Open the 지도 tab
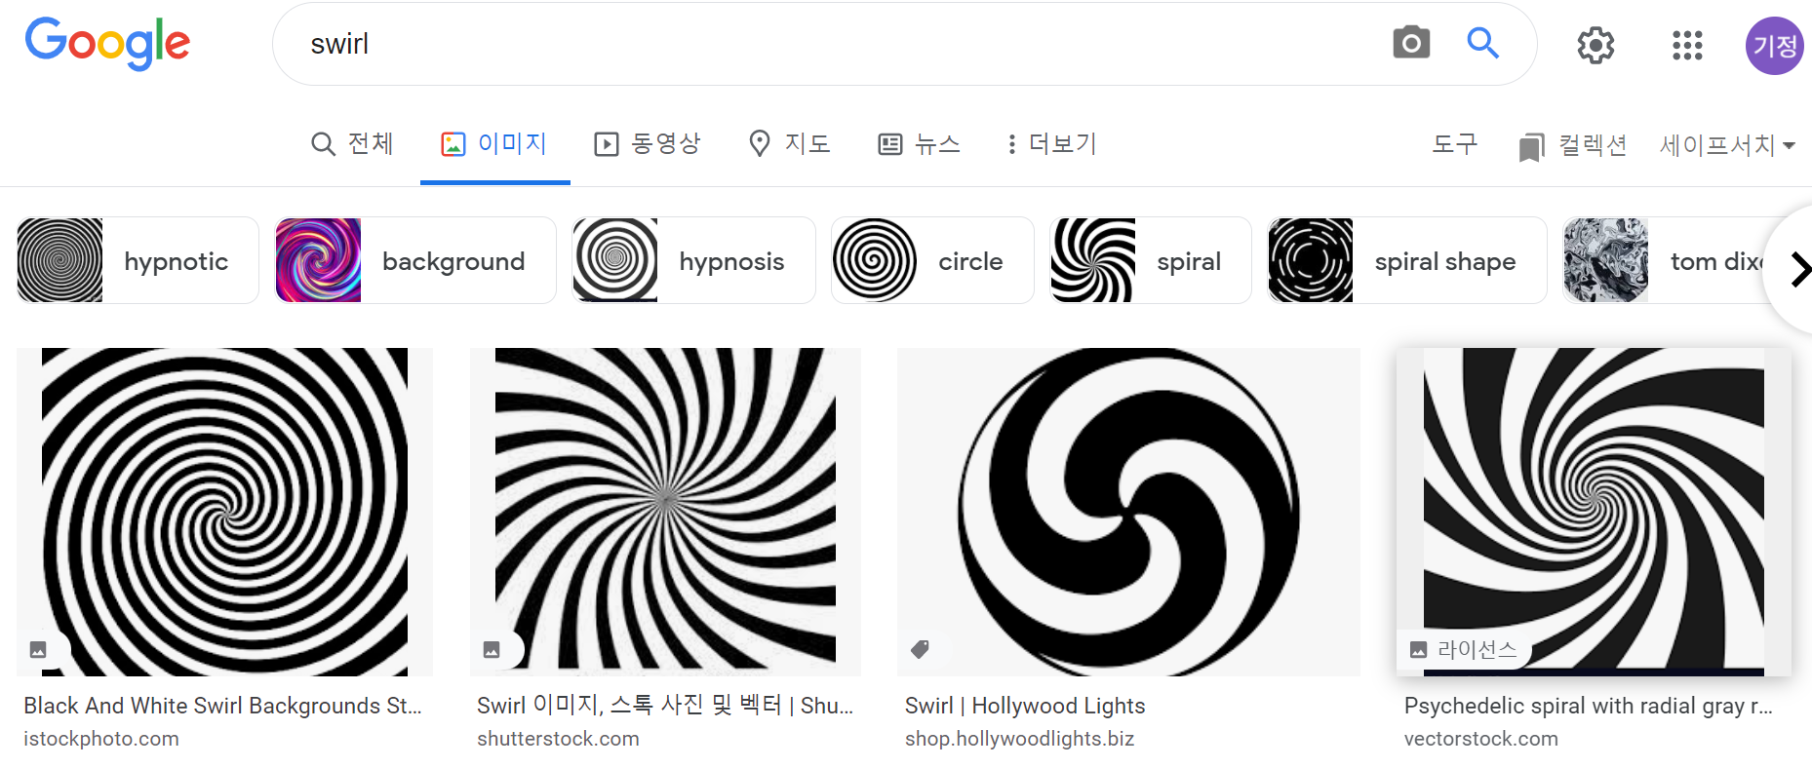The image size is (1812, 768). click(x=789, y=144)
